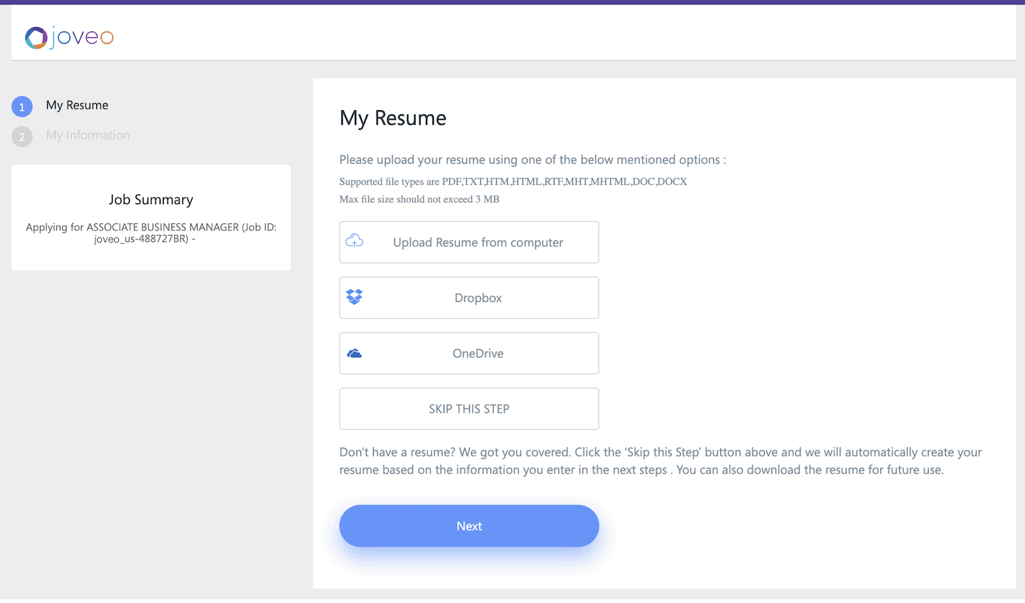The width and height of the screenshot is (1025, 603).
Task: Click the Next button
Action: coord(468,526)
